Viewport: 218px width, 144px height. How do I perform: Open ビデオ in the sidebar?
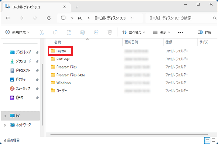click(x=17, y=98)
